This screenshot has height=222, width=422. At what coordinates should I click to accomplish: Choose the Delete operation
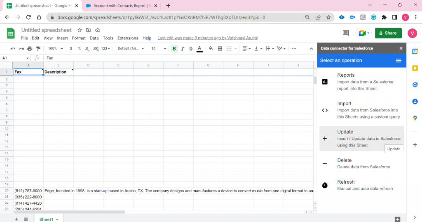[x=361, y=163]
